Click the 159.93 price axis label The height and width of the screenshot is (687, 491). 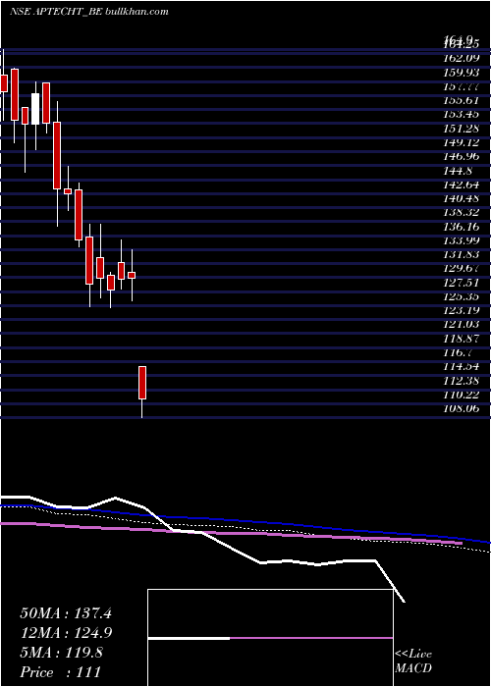tap(462, 72)
